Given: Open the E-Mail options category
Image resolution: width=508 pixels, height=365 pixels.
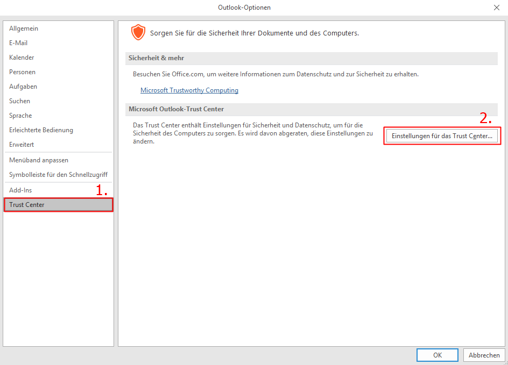Looking at the screenshot, I should (18, 43).
